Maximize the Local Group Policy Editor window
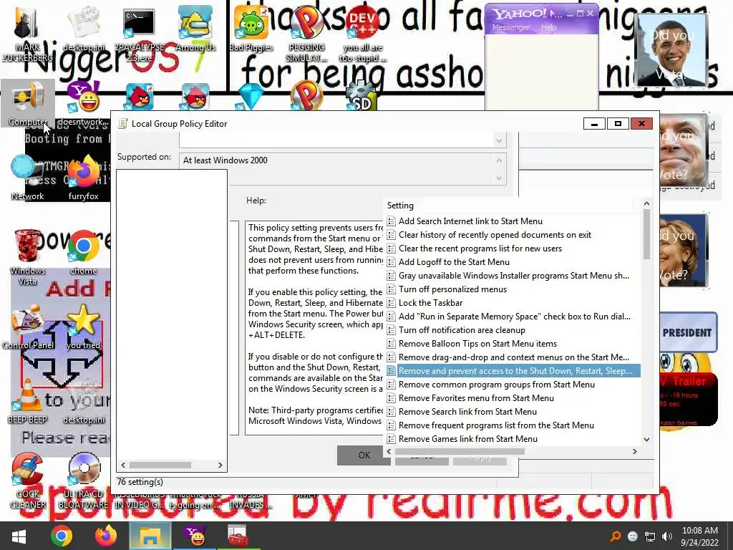Screen dimensions: 733x550 click(x=618, y=123)
